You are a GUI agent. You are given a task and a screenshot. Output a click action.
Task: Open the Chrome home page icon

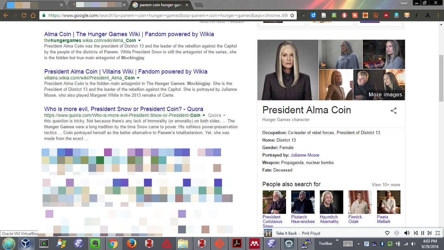coord(33,16)
